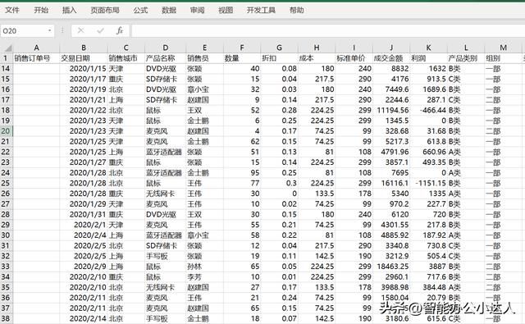Image resolution: width=525 pixels, height=324 pixels.
Task: Open the 公式 ribbon tab
Action: (140, 10)
